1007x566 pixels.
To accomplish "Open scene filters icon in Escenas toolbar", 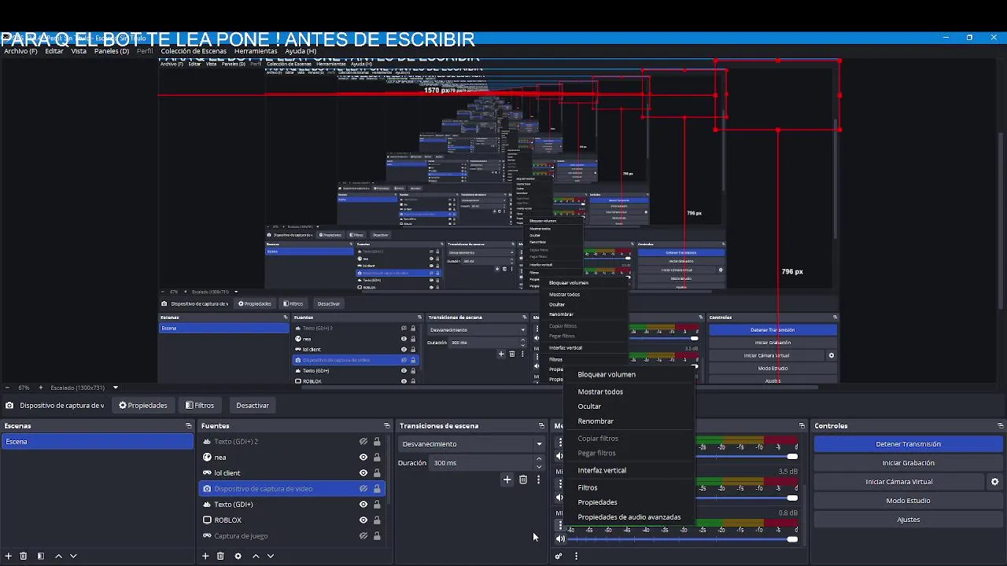I will tap(41, 556).
